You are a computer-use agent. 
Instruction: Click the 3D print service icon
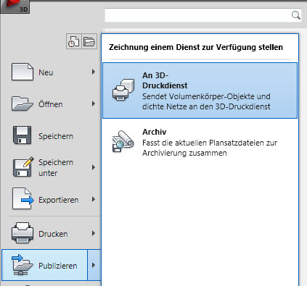coord(123,90)
